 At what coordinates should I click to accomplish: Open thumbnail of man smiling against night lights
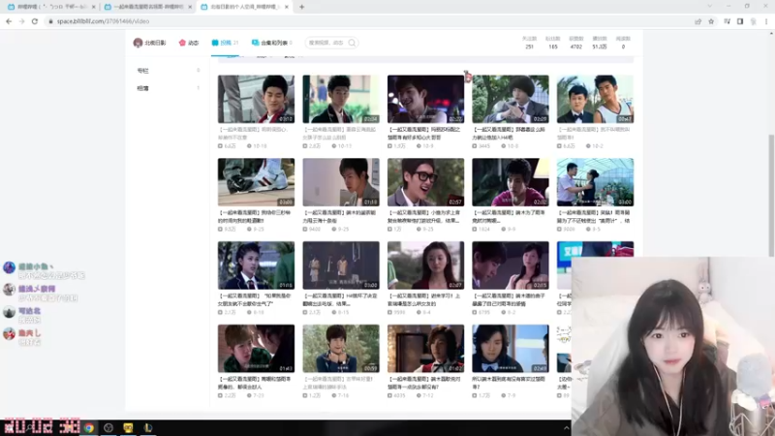pyautogui.click(x=425, y=99)
